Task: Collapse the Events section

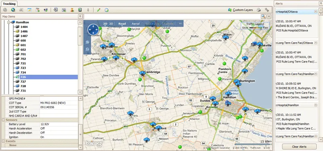Action: tap(3, 141)
